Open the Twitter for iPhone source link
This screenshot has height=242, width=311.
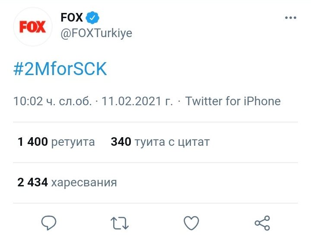tap(233, 101)
